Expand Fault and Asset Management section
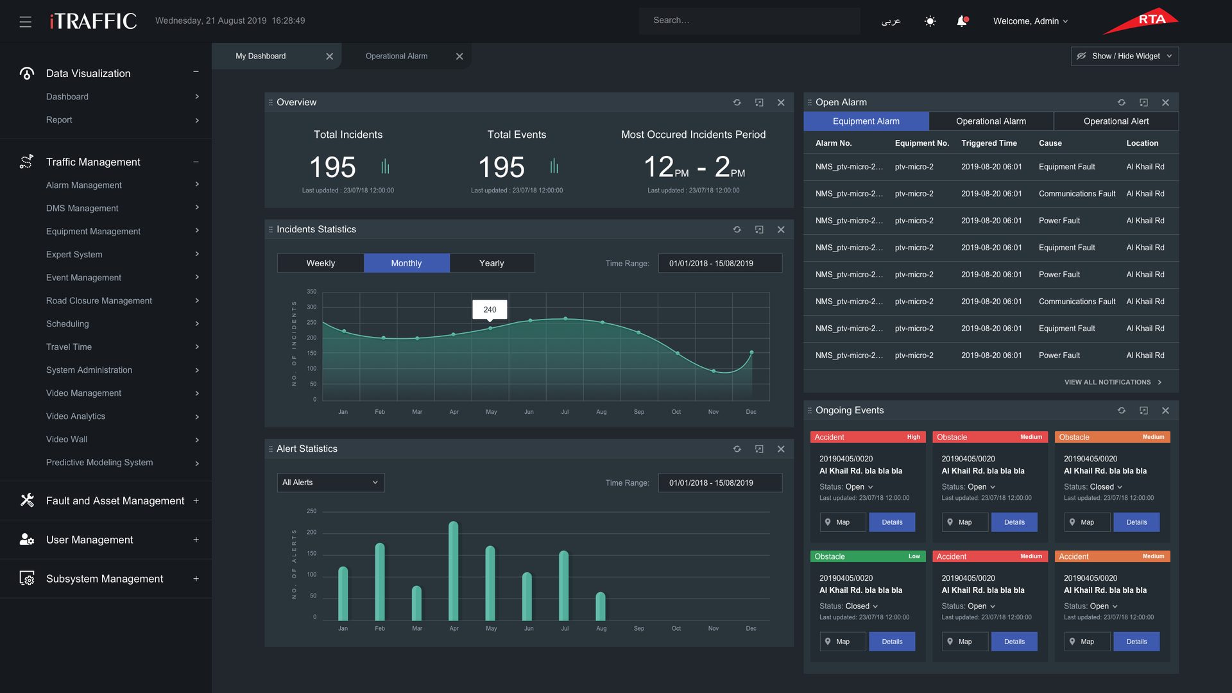The width and height of the screenshot is (1232, 693). click(196, 501)
